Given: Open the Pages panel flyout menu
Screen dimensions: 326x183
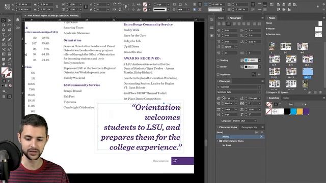Looking at the screenshot, I should [324, 18].
